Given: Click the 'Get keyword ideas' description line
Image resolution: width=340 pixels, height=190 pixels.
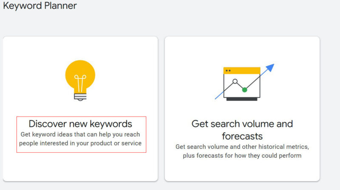Looking at the screenshot, I should (x=80, y=134).
